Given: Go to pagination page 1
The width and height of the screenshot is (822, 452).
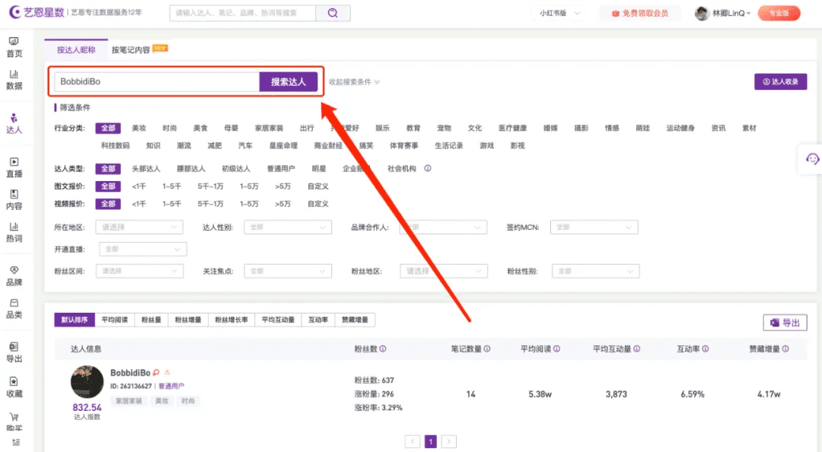Looking at the screenshot, I should [430, 441].
